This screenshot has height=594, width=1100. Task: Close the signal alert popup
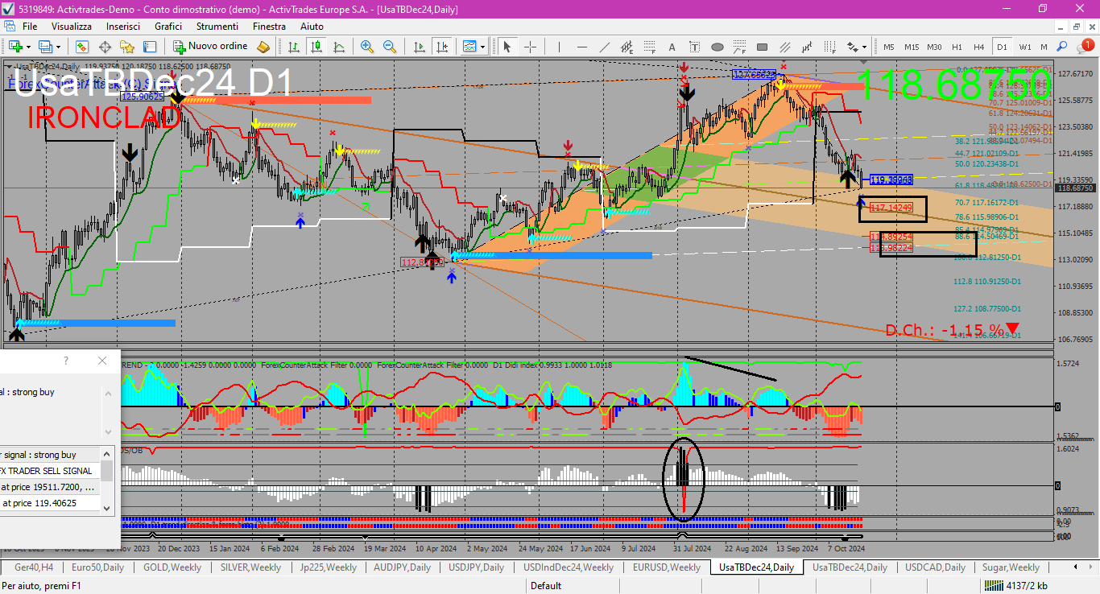point(102,361)
